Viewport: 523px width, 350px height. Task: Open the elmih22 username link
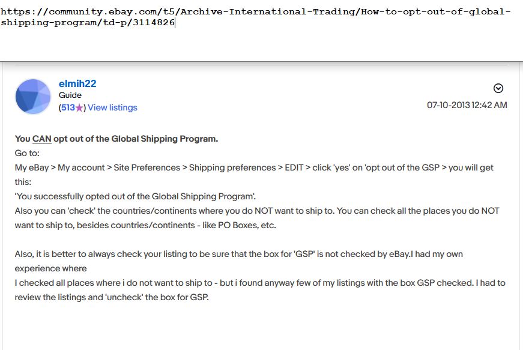pyautogui.click(x=77, y=83)
